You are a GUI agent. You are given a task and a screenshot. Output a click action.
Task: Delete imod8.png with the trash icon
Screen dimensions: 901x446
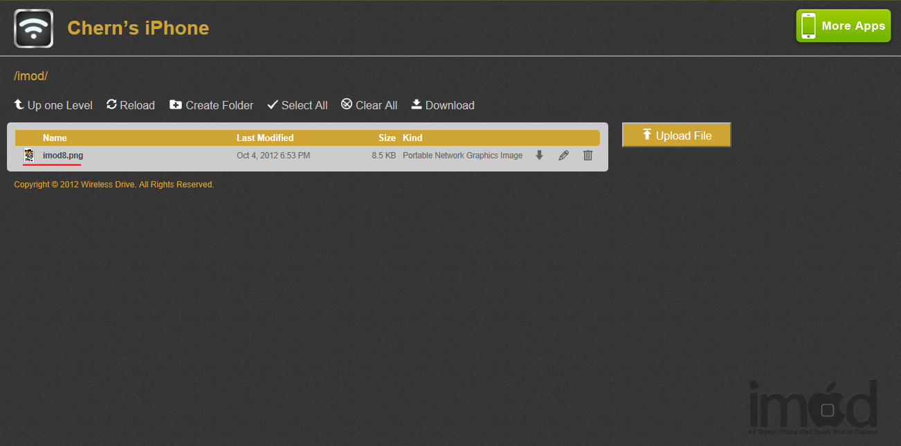coord(588,156)
